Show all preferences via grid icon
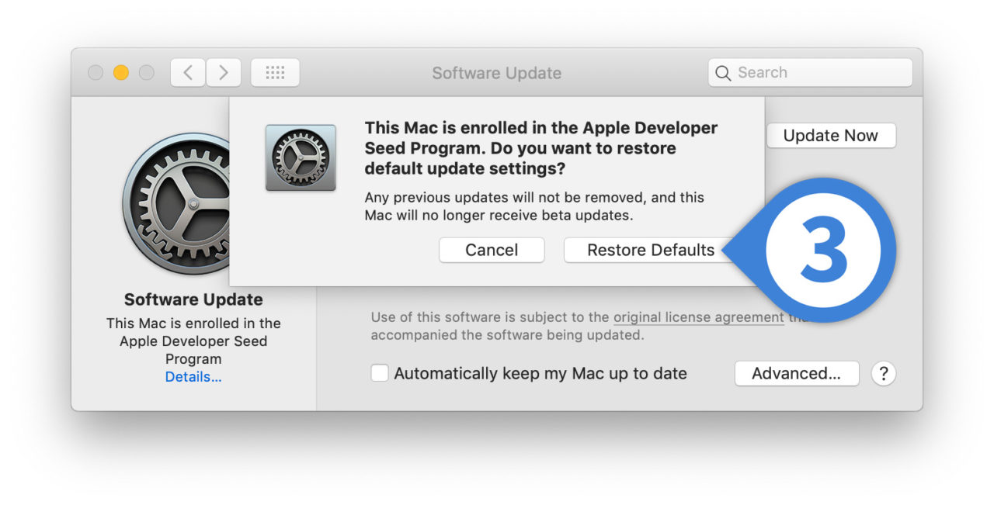 click(x=275, y=73)
